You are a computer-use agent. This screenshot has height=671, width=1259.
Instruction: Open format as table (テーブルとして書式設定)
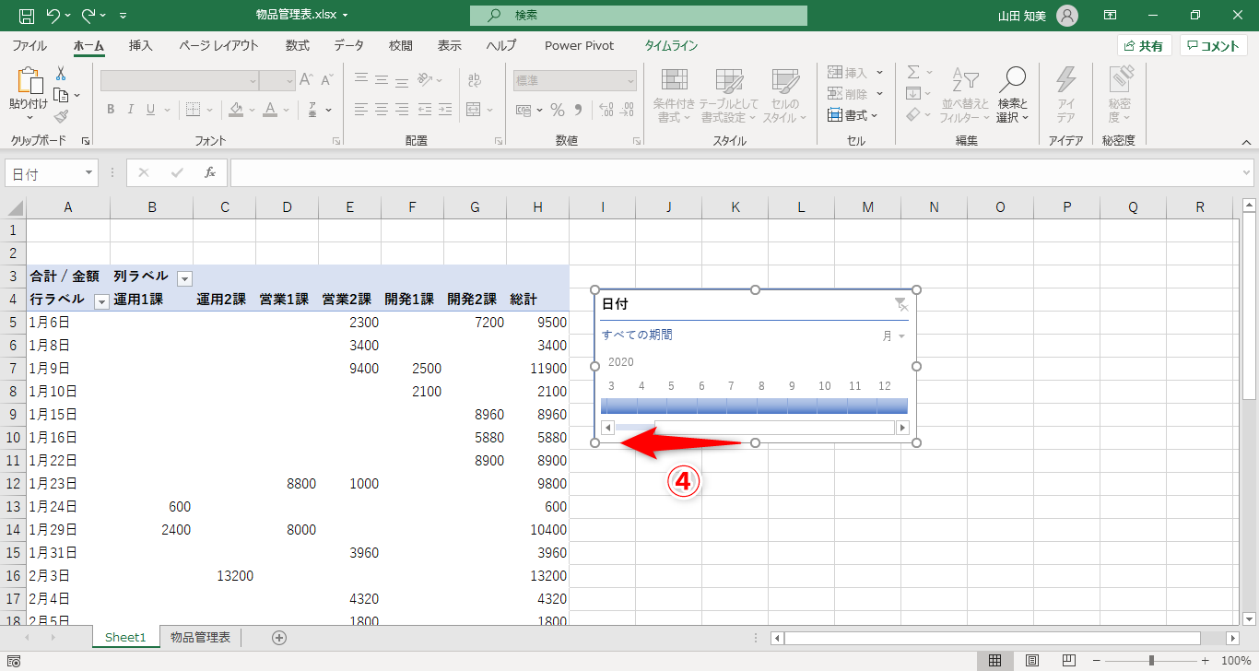(728, 96)
